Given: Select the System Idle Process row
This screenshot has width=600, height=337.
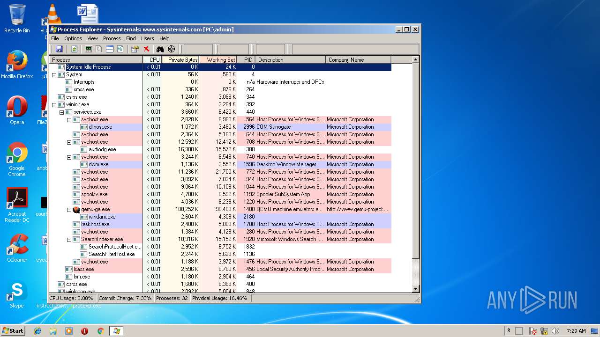Looking at the screenshot, I should tap(220, 67).
